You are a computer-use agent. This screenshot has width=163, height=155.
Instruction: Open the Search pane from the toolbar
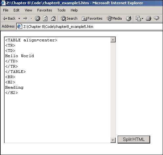coord(69,18)
